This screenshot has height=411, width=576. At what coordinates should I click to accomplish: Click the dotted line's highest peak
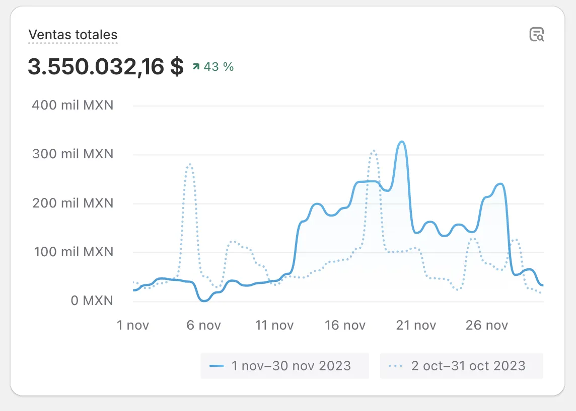pyautogui.click(x=373, y=151)
